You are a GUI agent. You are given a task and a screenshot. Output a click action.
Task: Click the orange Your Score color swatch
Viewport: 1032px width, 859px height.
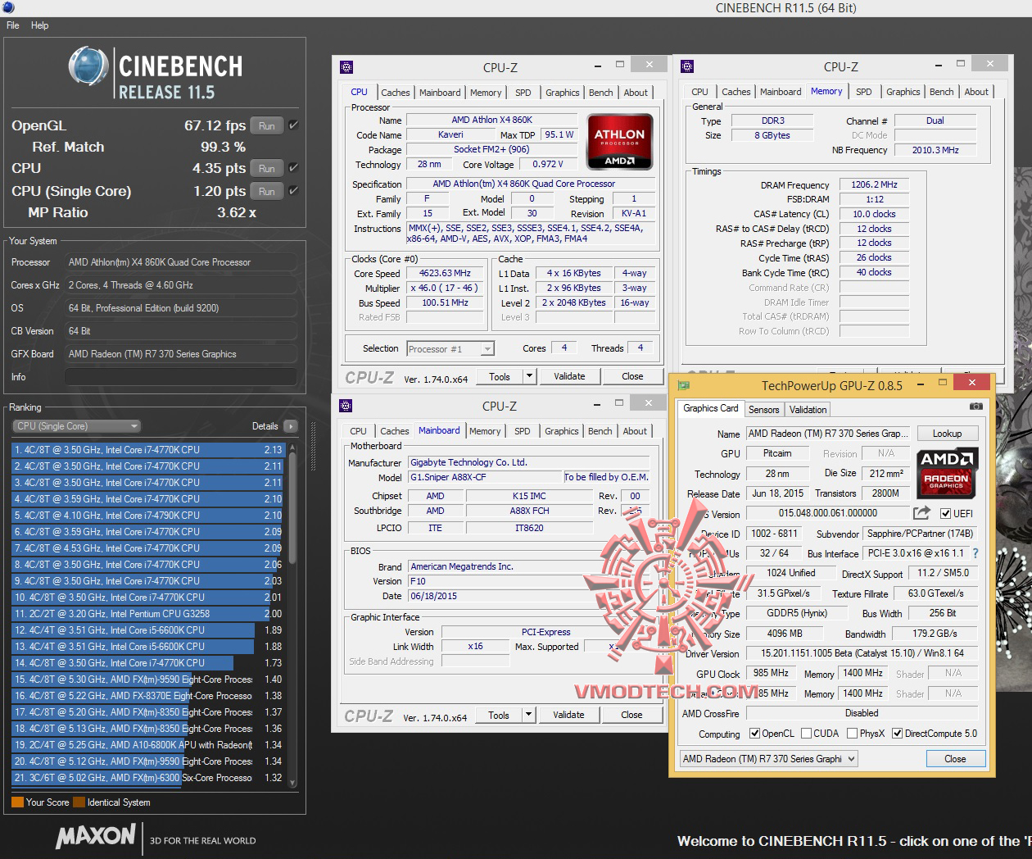click(x=17, y=802)
